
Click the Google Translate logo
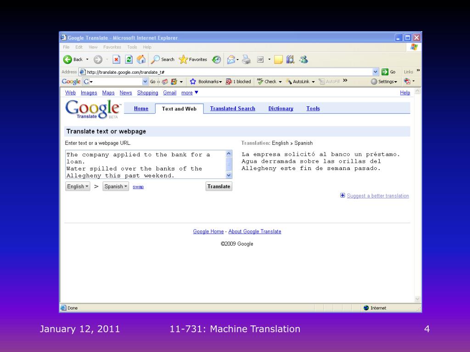click(x=93, y=109)
